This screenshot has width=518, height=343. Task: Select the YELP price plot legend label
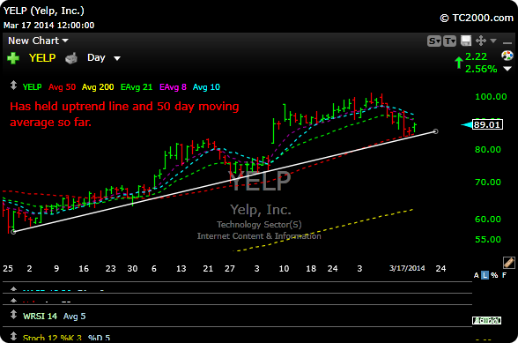point(32,87)
